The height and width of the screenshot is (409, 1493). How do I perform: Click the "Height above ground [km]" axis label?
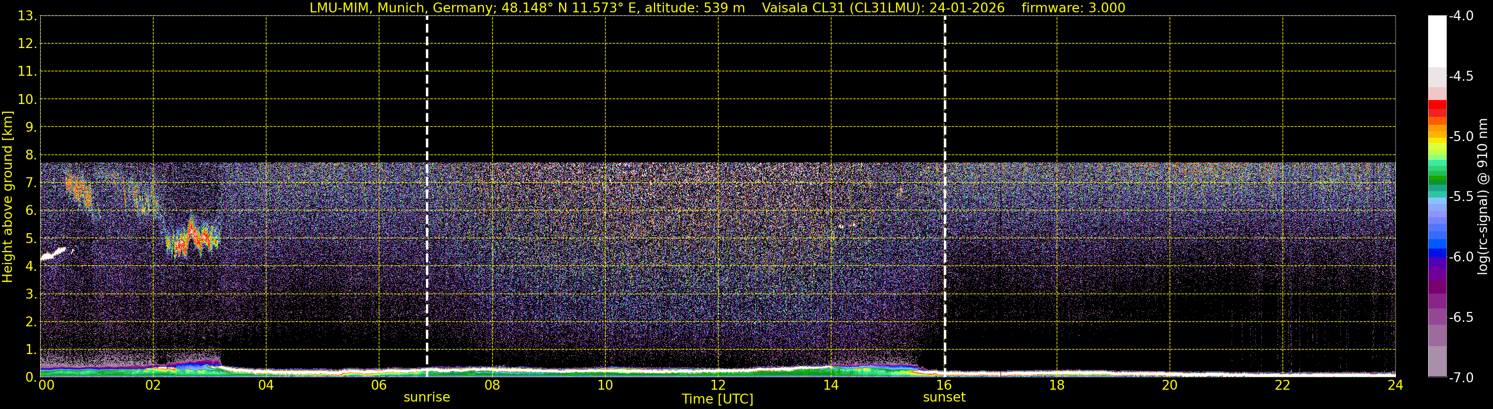pyautogui.click(x=7, y=197)
